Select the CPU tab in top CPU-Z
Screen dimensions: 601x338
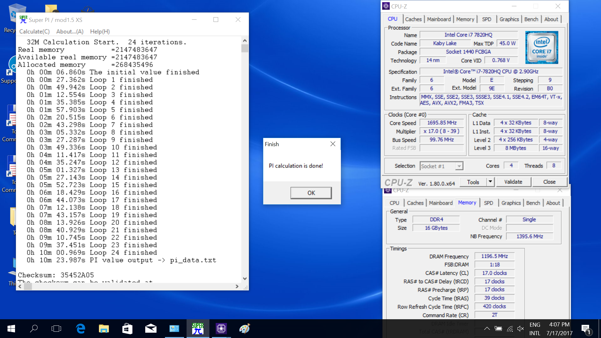[393, 19]
